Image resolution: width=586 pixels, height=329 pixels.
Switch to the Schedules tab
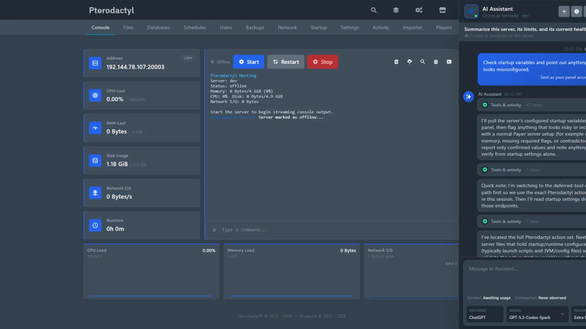pos(195,27)
